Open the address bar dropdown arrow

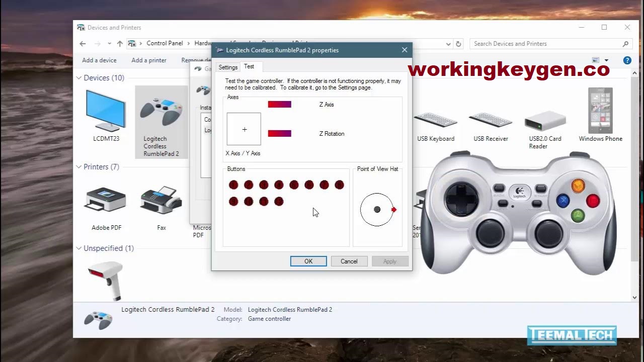click(x=448, y=44)
